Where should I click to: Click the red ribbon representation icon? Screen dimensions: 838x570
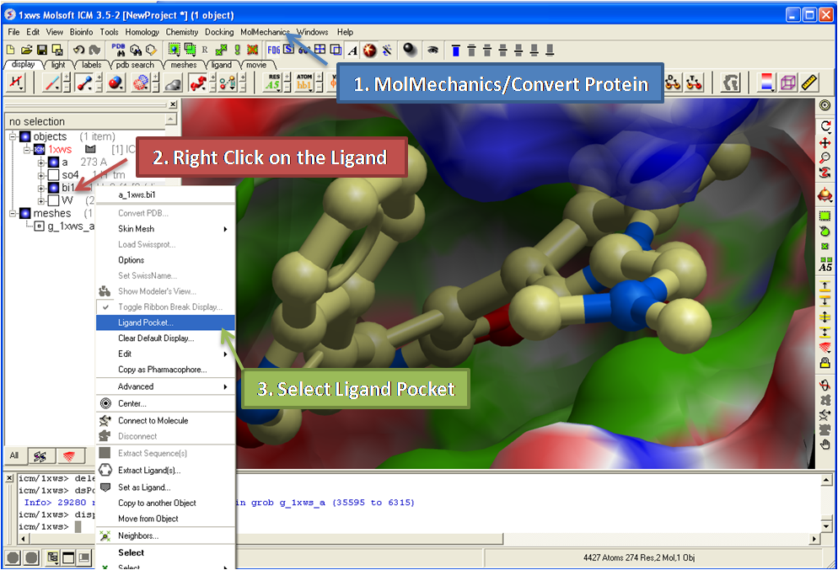click(x=198, y=83)
